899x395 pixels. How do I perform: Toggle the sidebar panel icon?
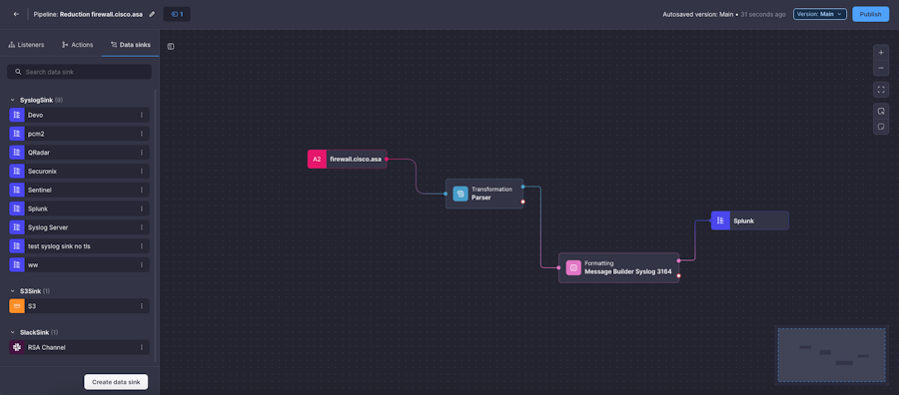(171, 46)
